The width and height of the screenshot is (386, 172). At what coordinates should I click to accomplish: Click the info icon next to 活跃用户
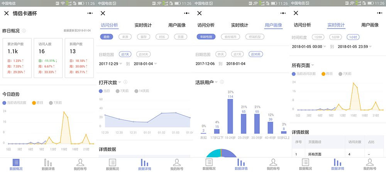coord(222,82)
